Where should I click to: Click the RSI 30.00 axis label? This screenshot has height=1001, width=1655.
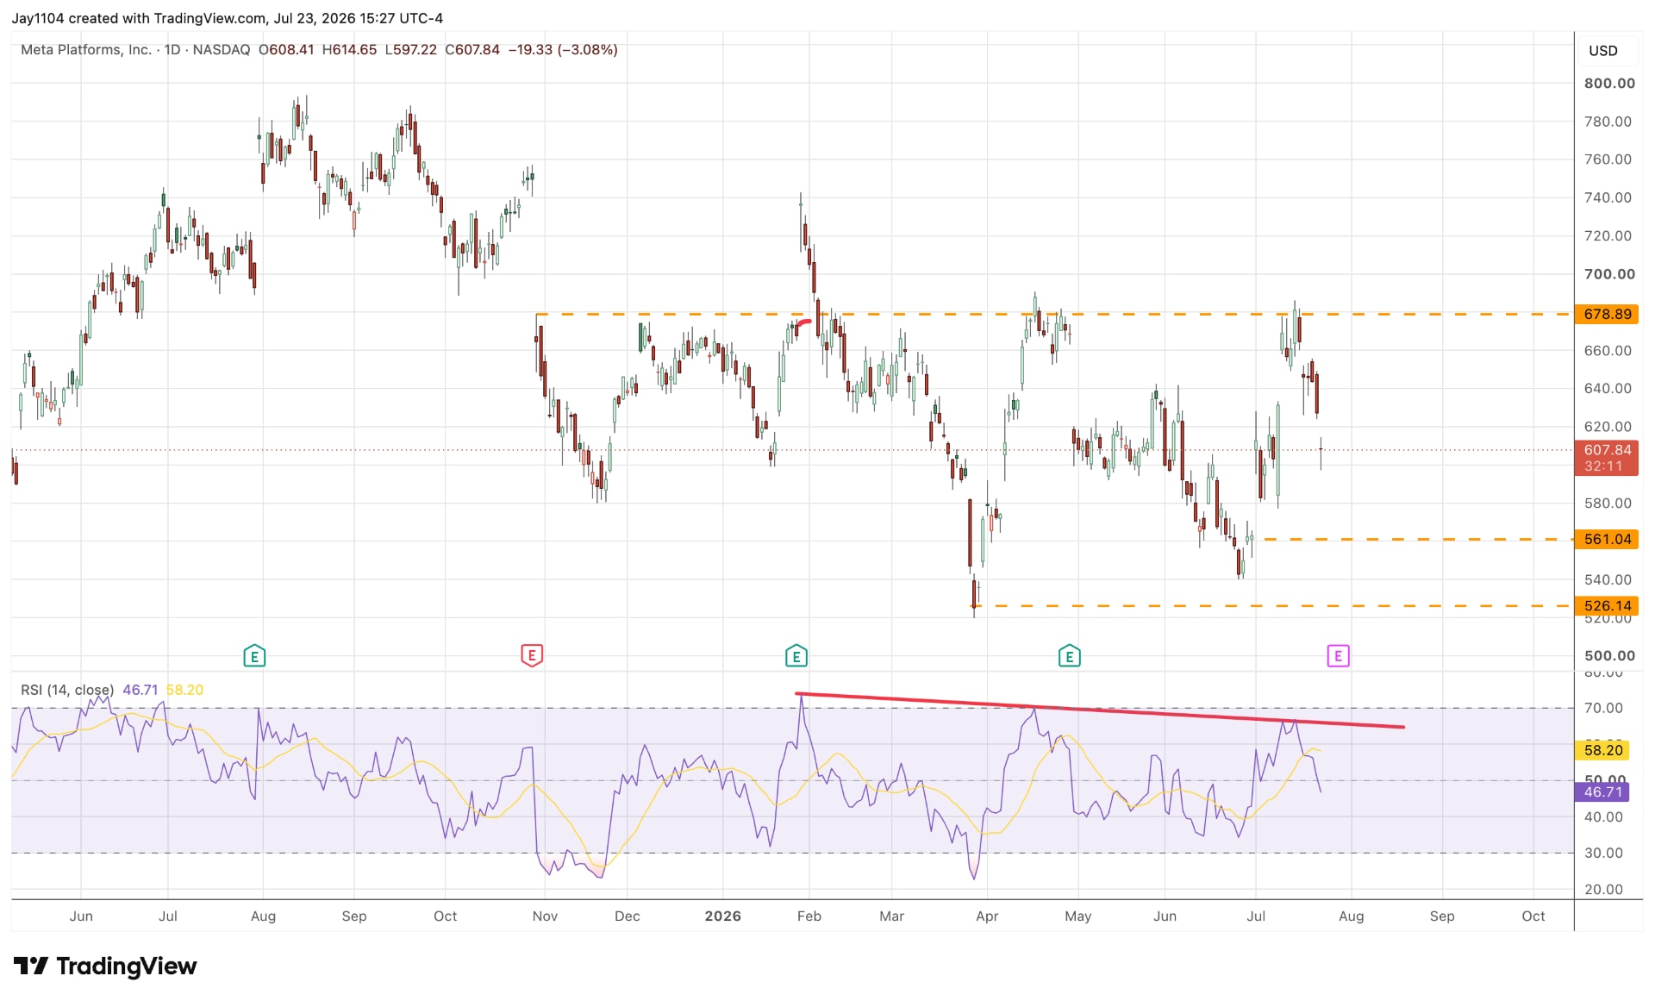(1603, 853)
